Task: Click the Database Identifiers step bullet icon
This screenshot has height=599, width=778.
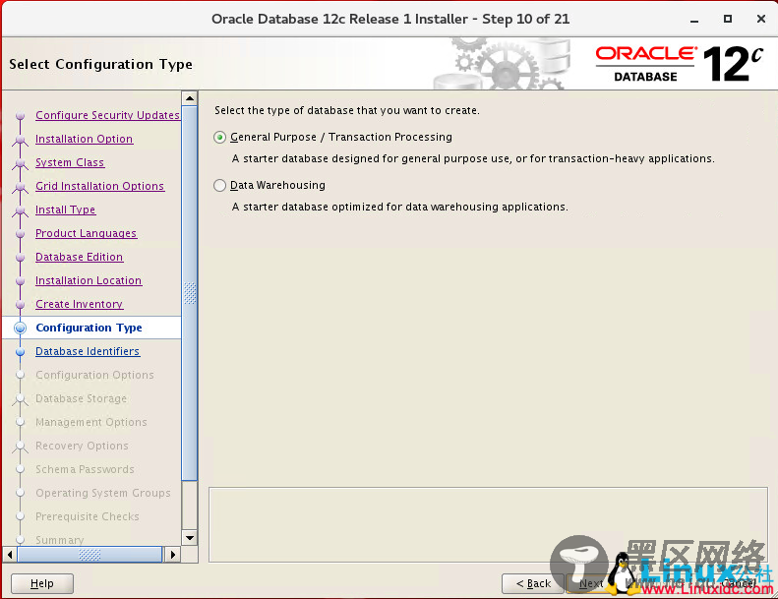Action: [x=21, y=352]
